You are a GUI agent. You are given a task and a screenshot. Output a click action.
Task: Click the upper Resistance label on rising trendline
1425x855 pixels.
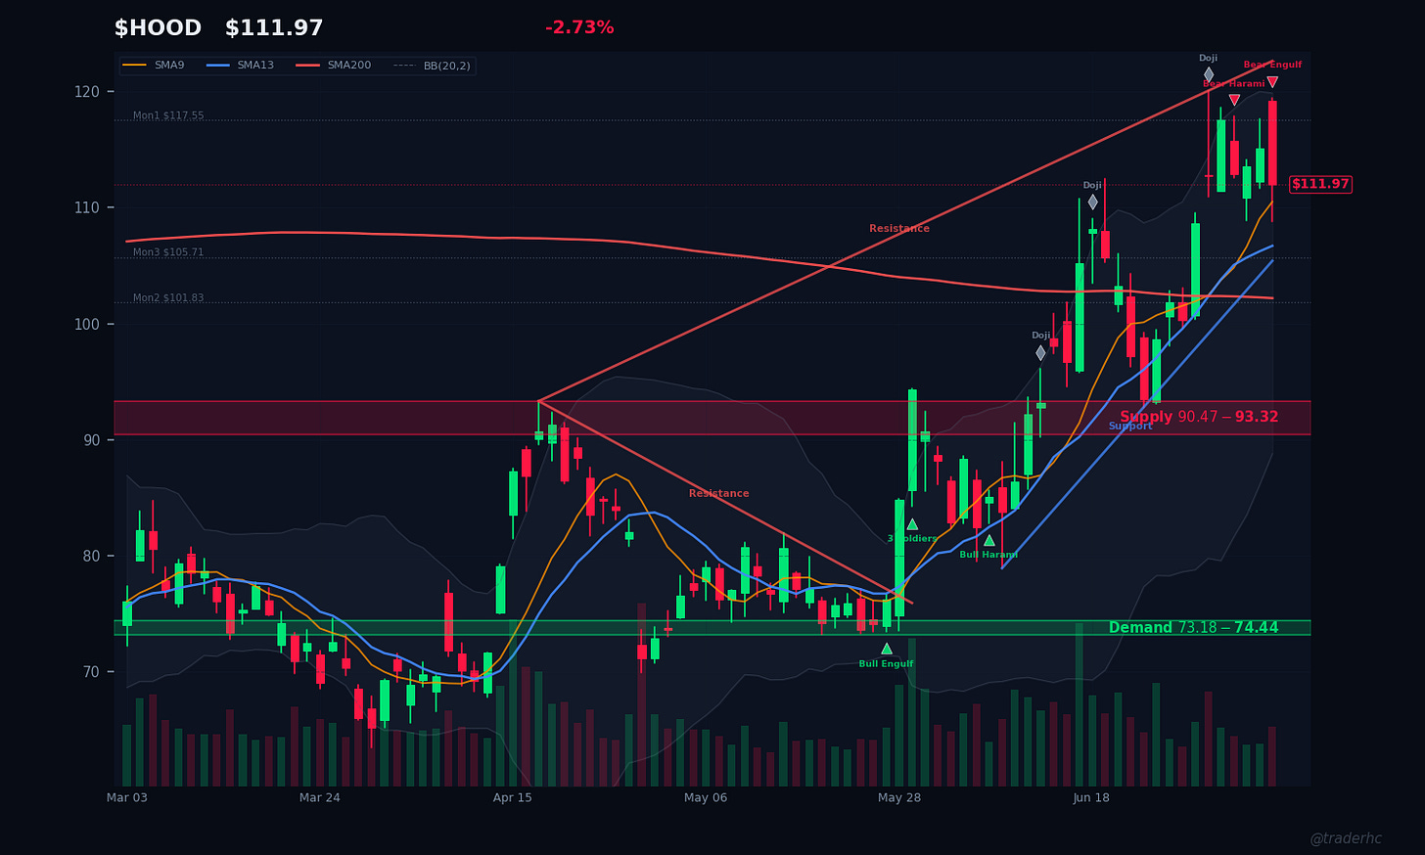click(x=899, y=229)
